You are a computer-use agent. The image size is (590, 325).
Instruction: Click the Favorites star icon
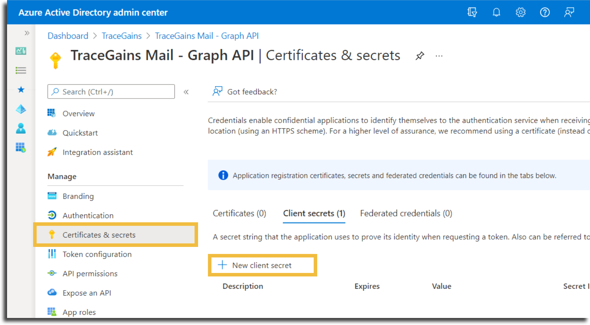tap(21, 89)
